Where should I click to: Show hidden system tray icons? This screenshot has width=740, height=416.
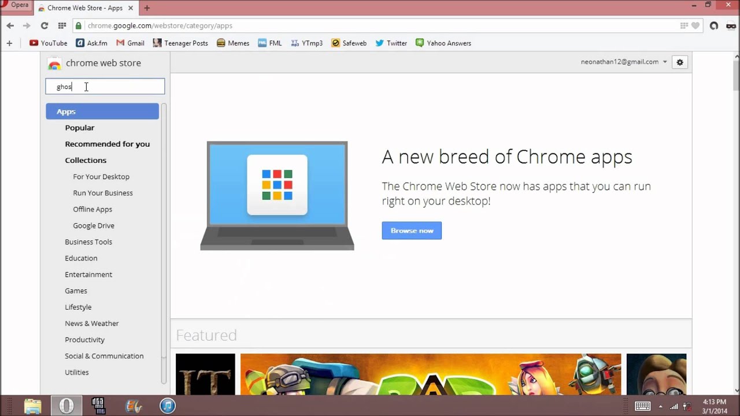660,406
